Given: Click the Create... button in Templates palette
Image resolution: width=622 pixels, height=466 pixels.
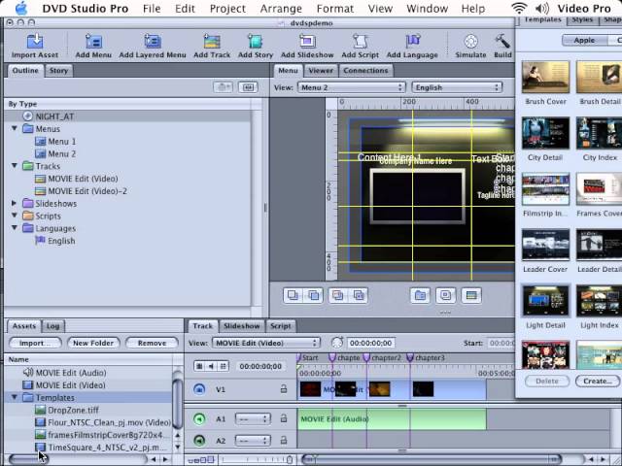Looking at the screenshot, I should [x=598, y=381].
